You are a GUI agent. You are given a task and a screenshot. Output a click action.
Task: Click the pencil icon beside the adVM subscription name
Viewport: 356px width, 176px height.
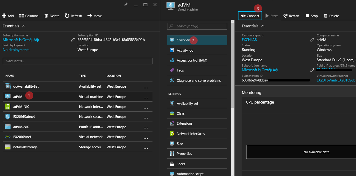coord(312,70)
